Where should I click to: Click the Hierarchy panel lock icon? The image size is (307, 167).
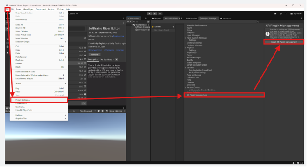tap(146, 19)
